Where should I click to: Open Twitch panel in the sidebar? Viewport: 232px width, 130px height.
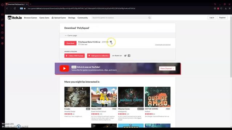pos(3,25)
